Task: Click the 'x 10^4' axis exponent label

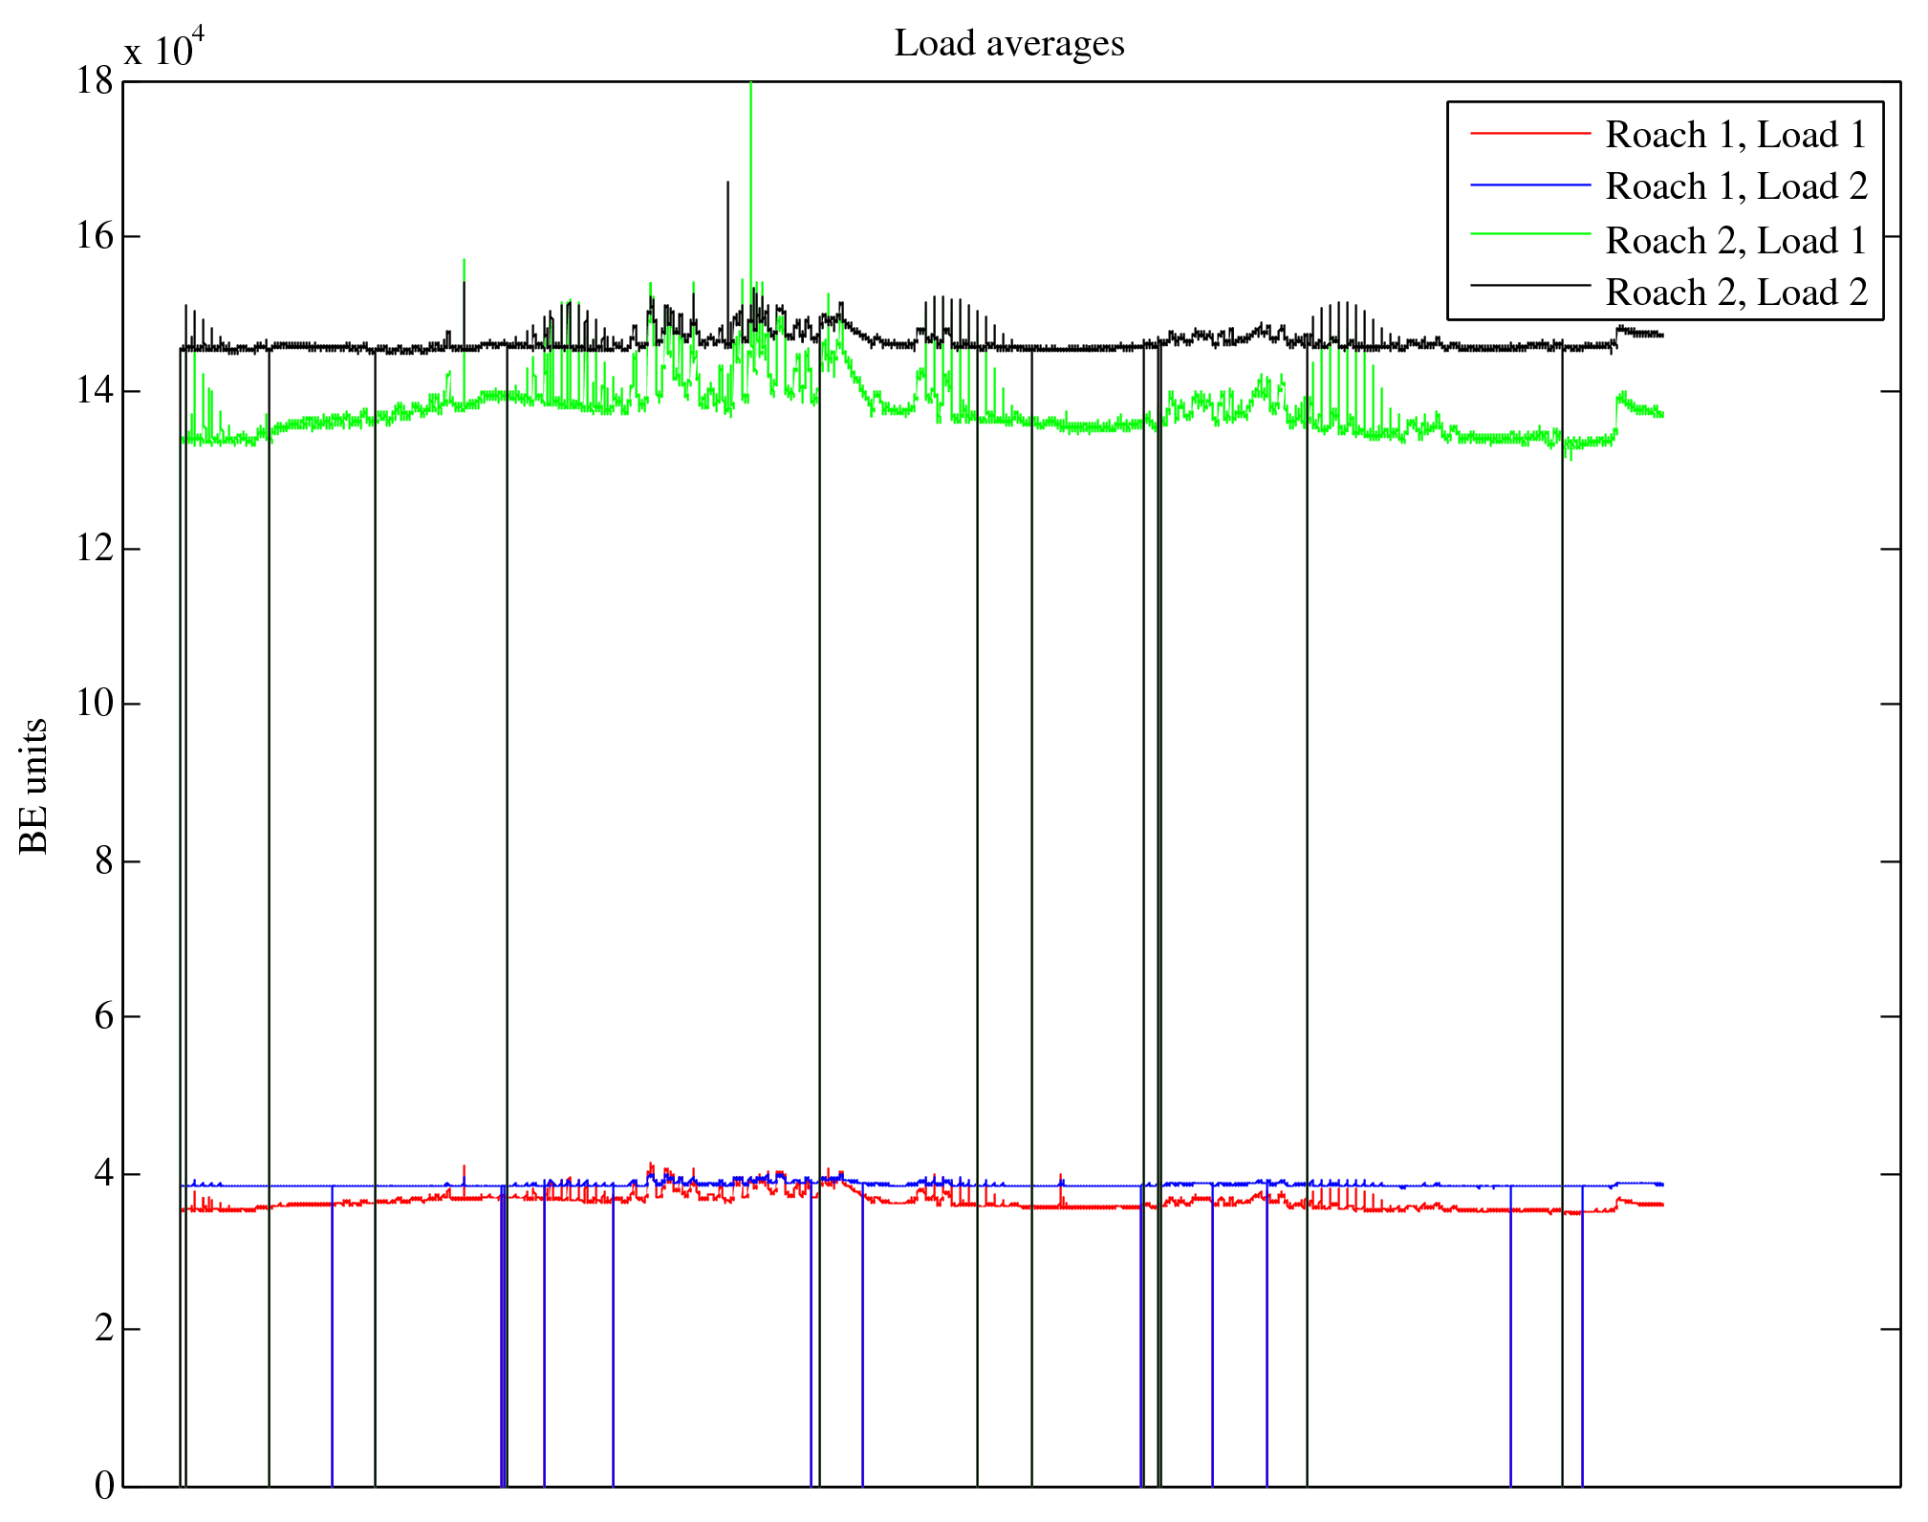Action: 164,48
